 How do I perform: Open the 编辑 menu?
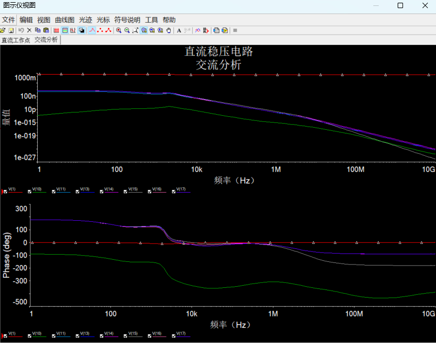[26, 20]
